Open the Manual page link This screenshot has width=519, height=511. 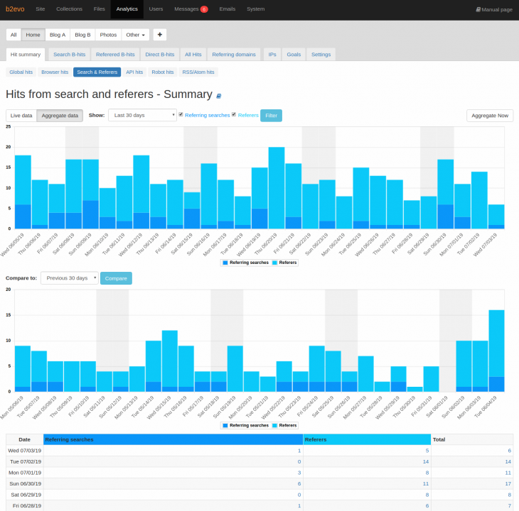pos(494,9)
